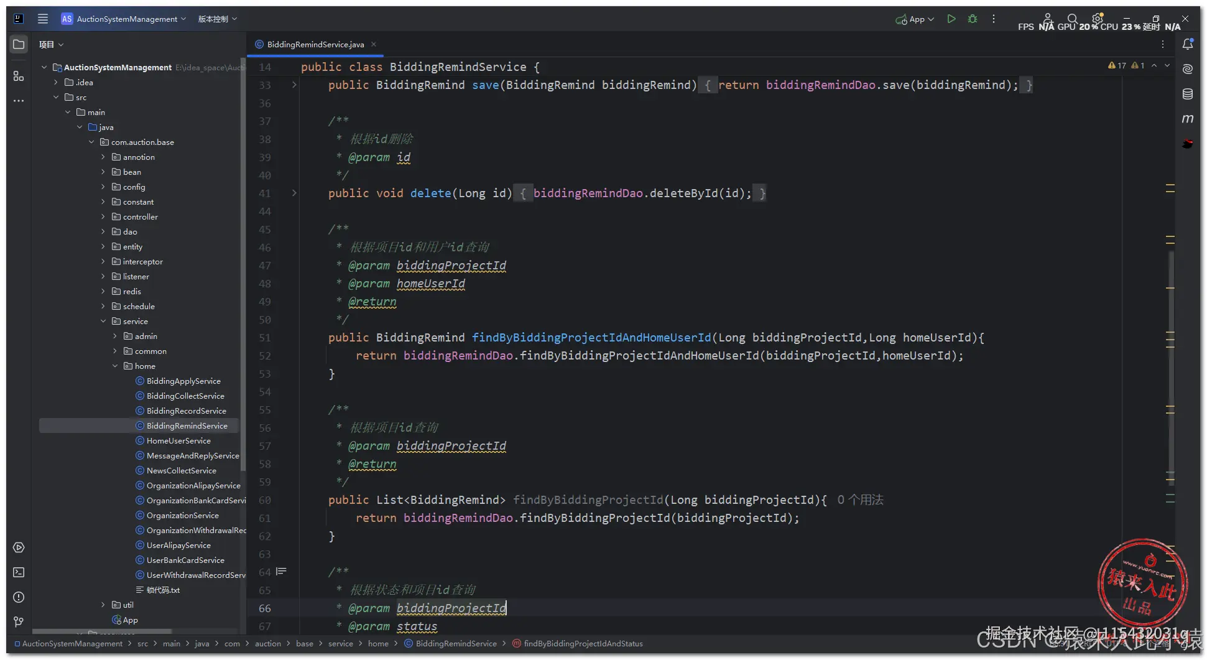Click 'home' in the bottom breadcrumb bar
1207x660 pixels.
(378, 644)
